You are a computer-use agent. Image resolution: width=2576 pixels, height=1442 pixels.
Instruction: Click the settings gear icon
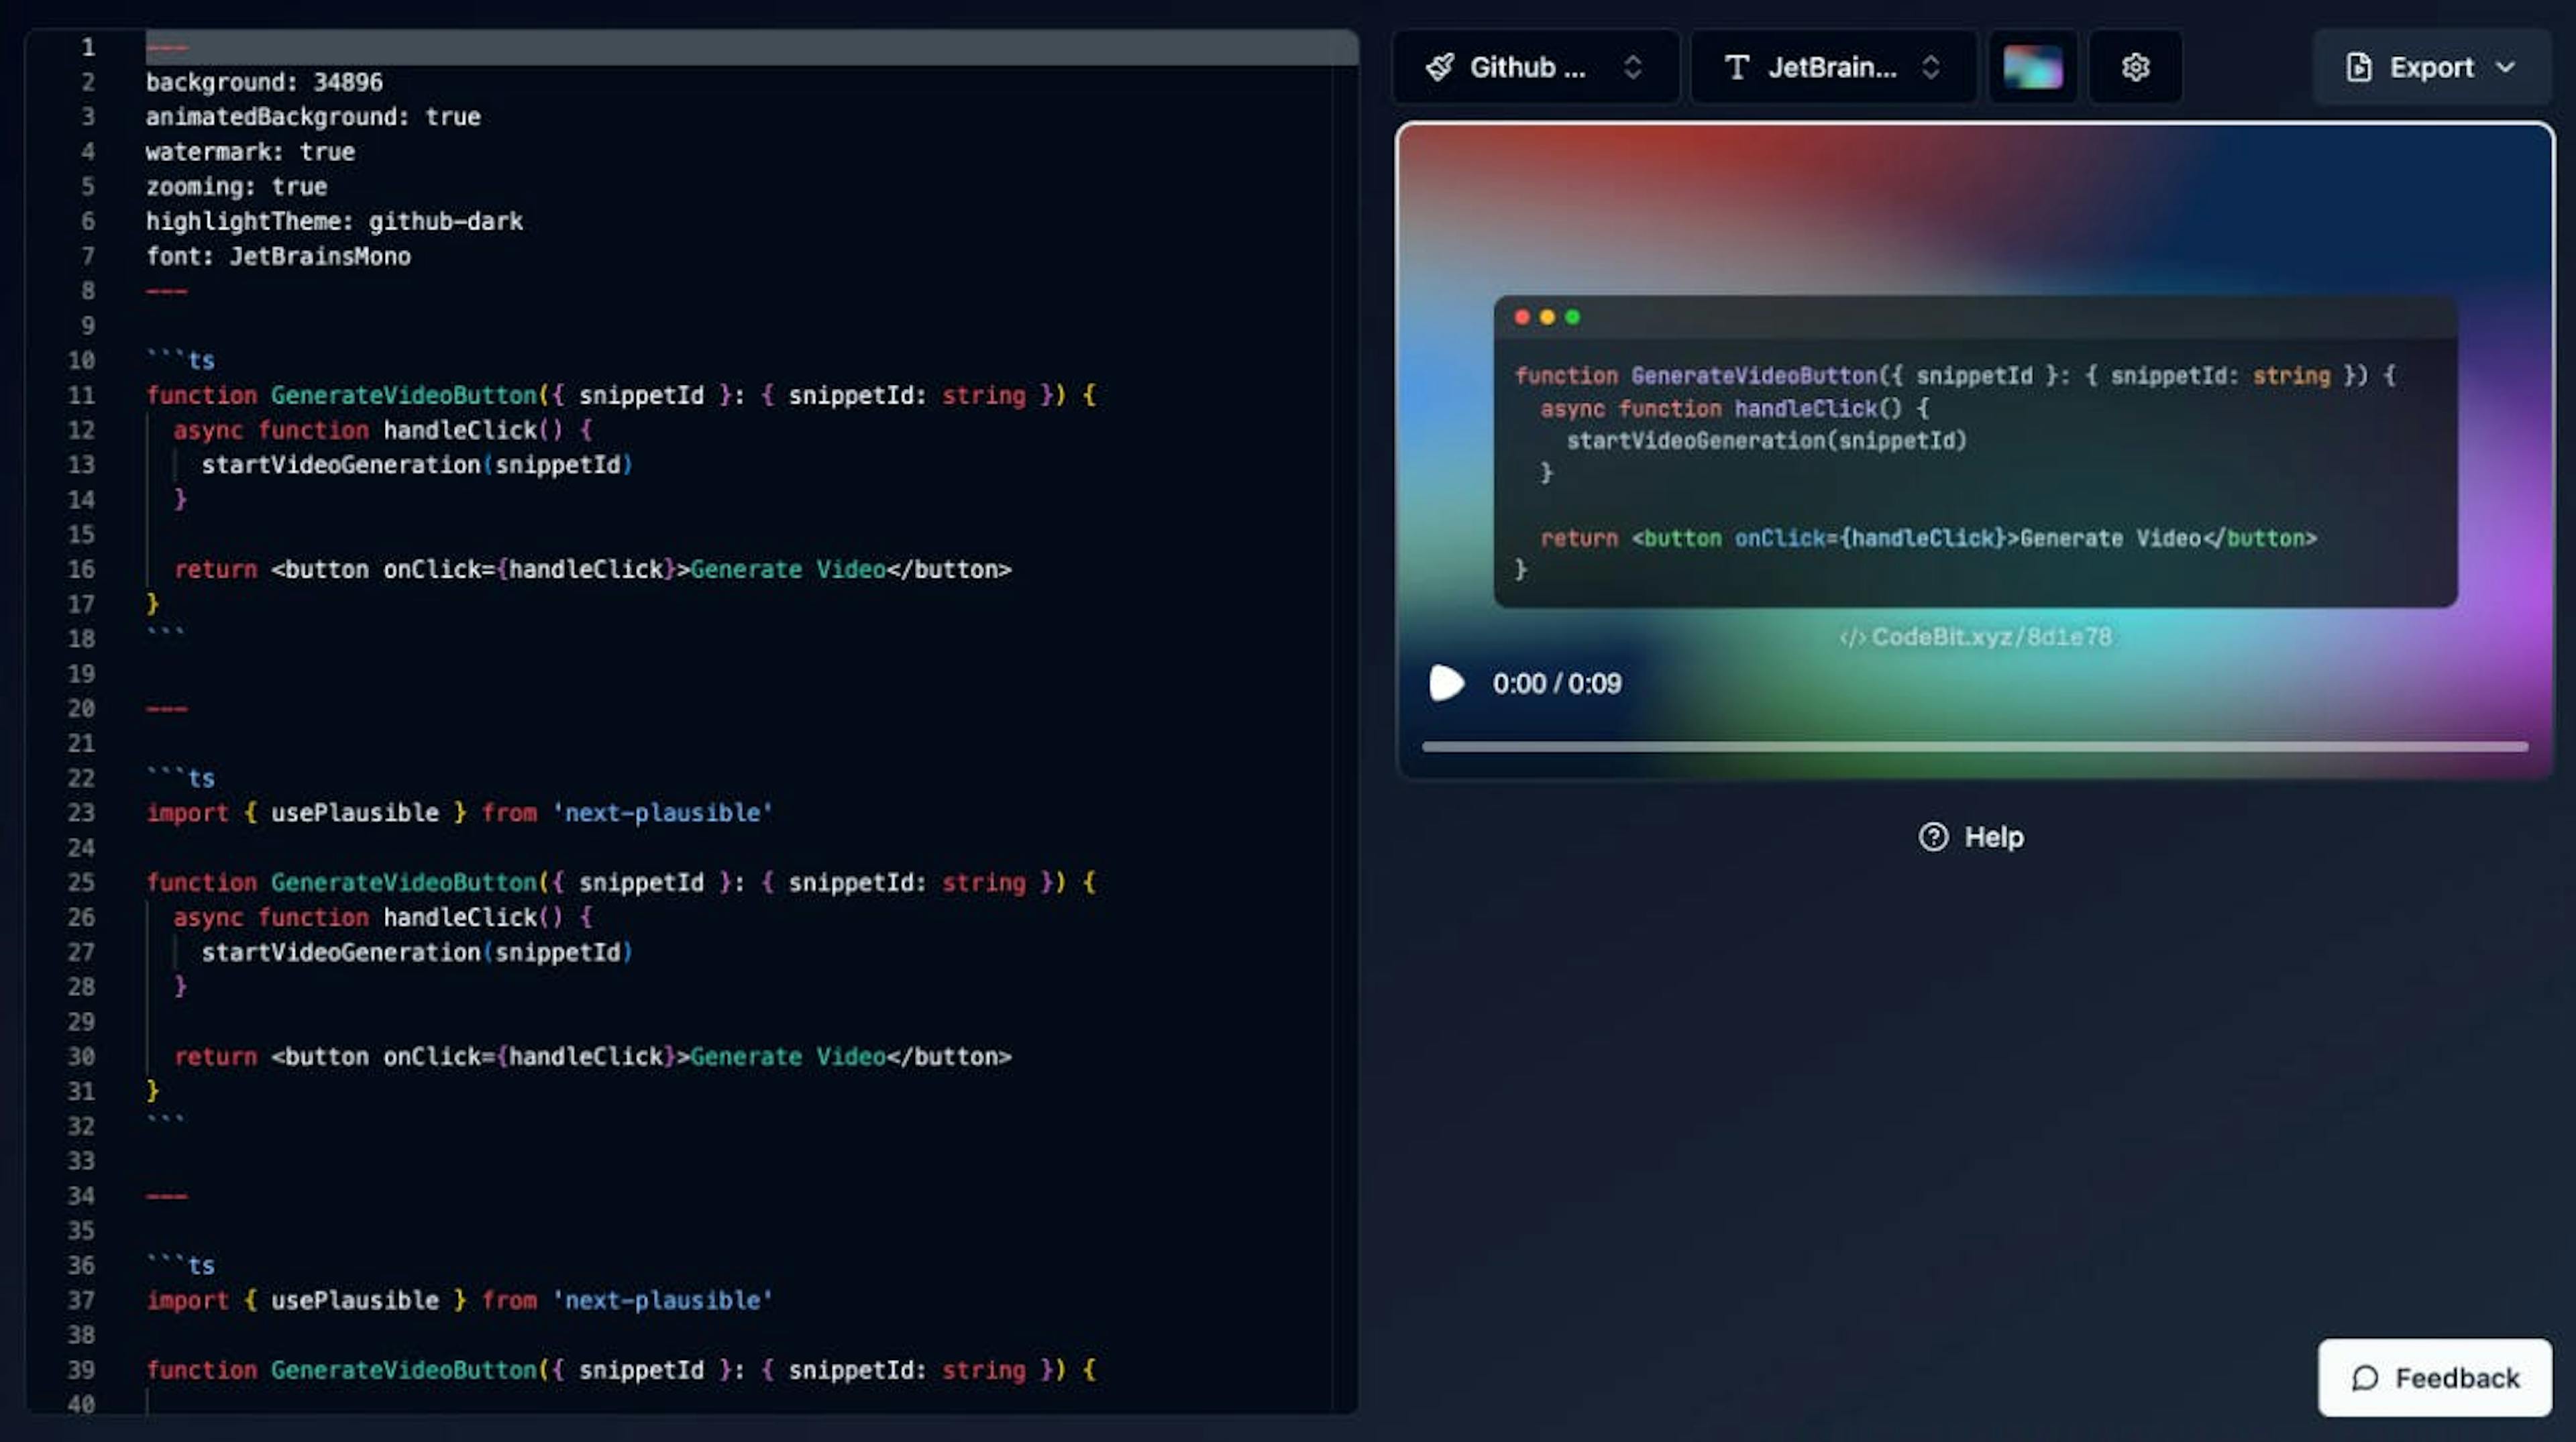pyautogui.click(x=2134, y=66)
